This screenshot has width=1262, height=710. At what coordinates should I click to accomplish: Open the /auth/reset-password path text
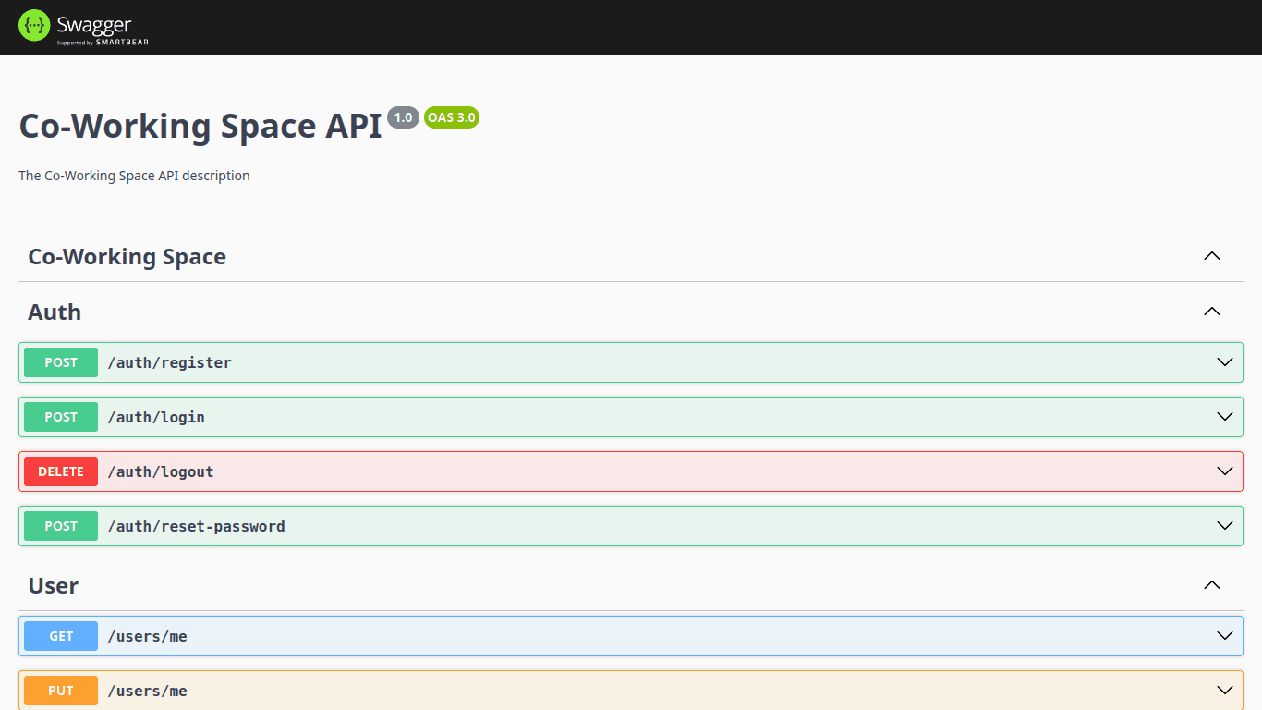coord(197,526)
